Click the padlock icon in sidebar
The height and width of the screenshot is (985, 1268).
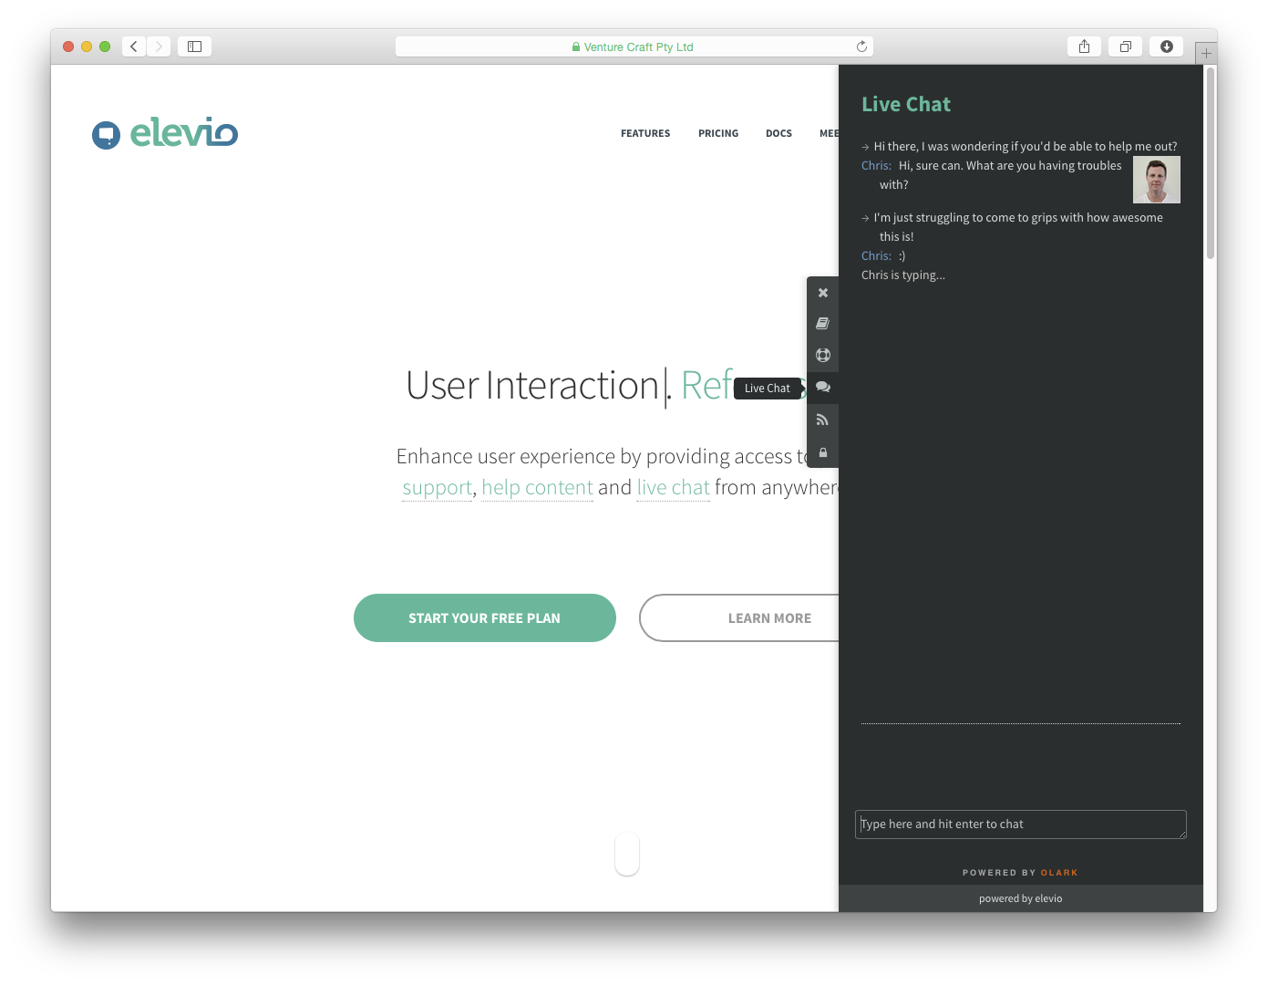[822, 452]
